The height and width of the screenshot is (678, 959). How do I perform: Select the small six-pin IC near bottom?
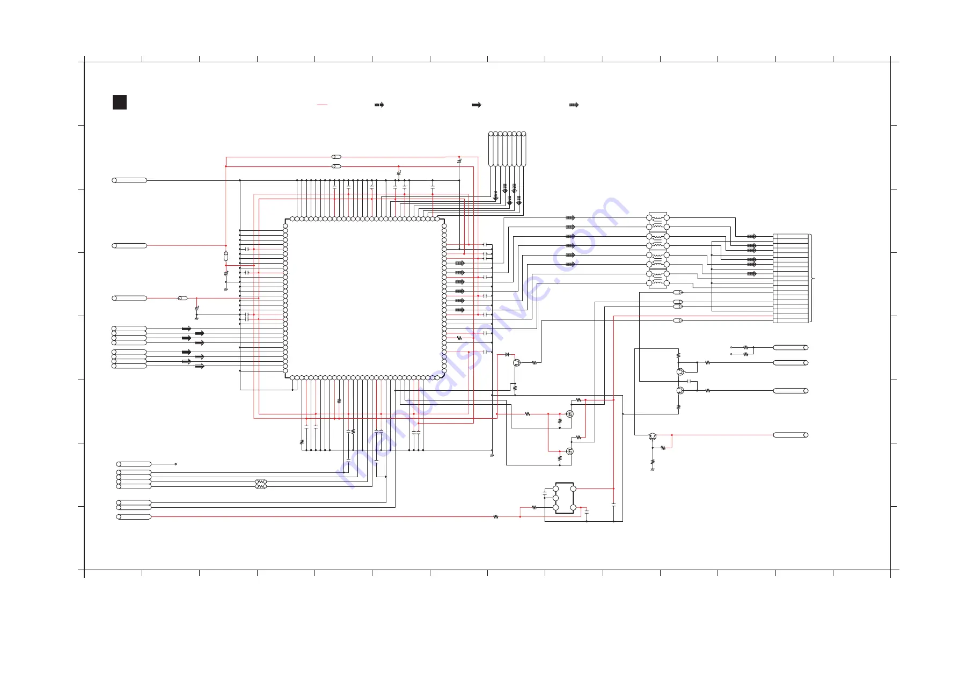(564, 498)
